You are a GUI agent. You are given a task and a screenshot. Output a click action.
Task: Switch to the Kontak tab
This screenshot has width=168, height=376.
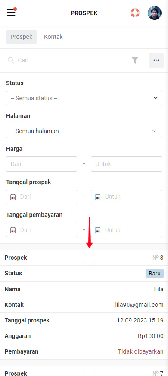[x=53, y=37]
